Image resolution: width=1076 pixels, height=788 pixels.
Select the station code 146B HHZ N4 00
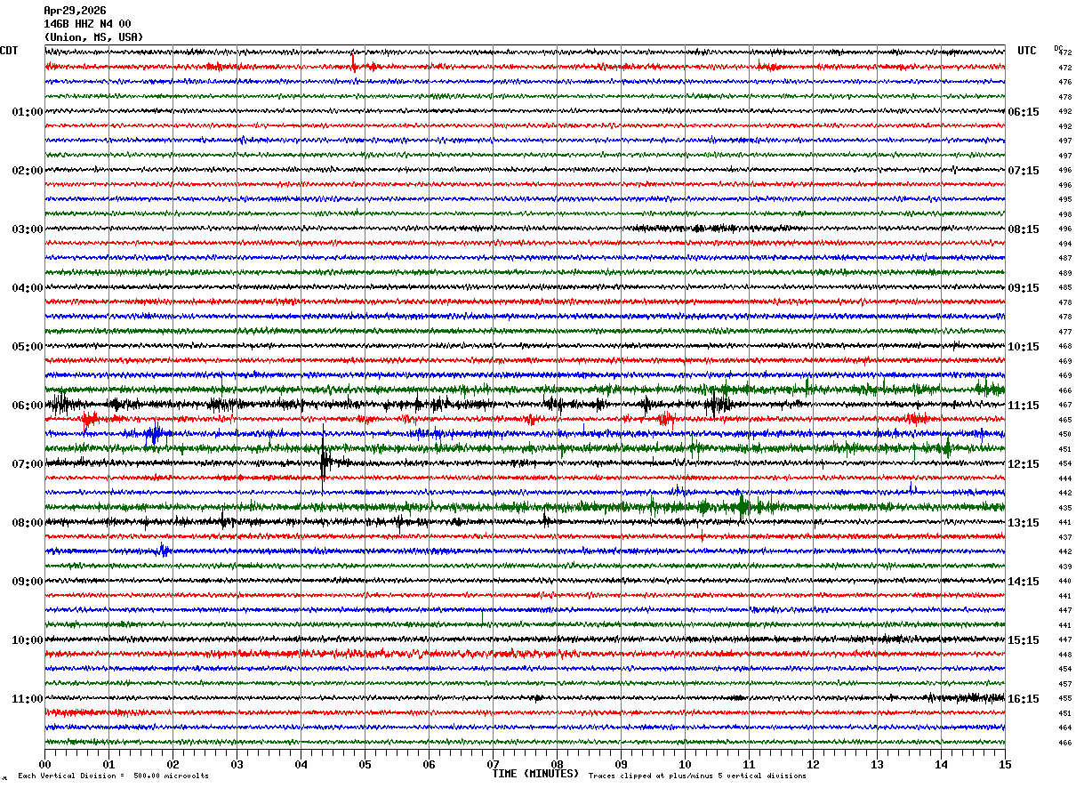coord(87,24)
